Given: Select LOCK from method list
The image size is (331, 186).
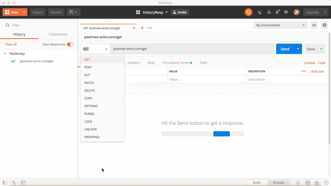Looking at the screenshot, I should [102, 121].
